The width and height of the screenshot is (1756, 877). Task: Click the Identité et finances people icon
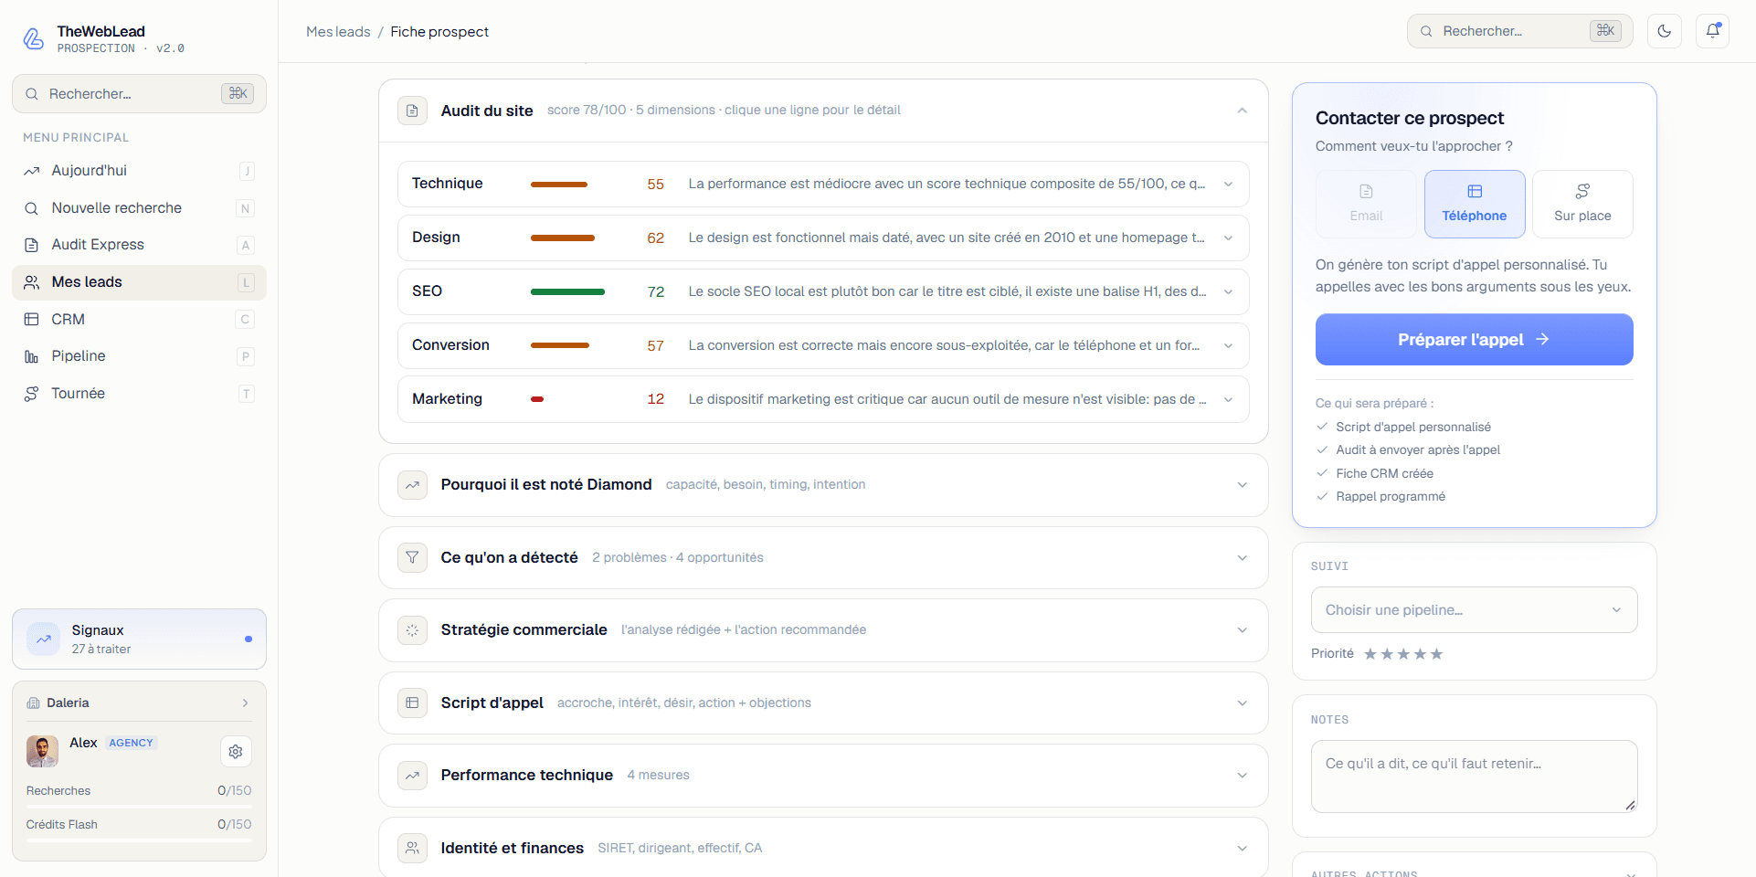click(412, 848)
